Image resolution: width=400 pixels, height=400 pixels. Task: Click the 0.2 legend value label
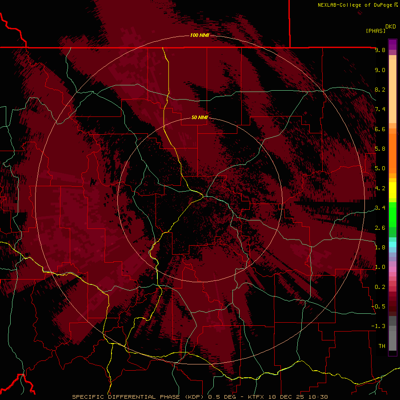(380, 287)
